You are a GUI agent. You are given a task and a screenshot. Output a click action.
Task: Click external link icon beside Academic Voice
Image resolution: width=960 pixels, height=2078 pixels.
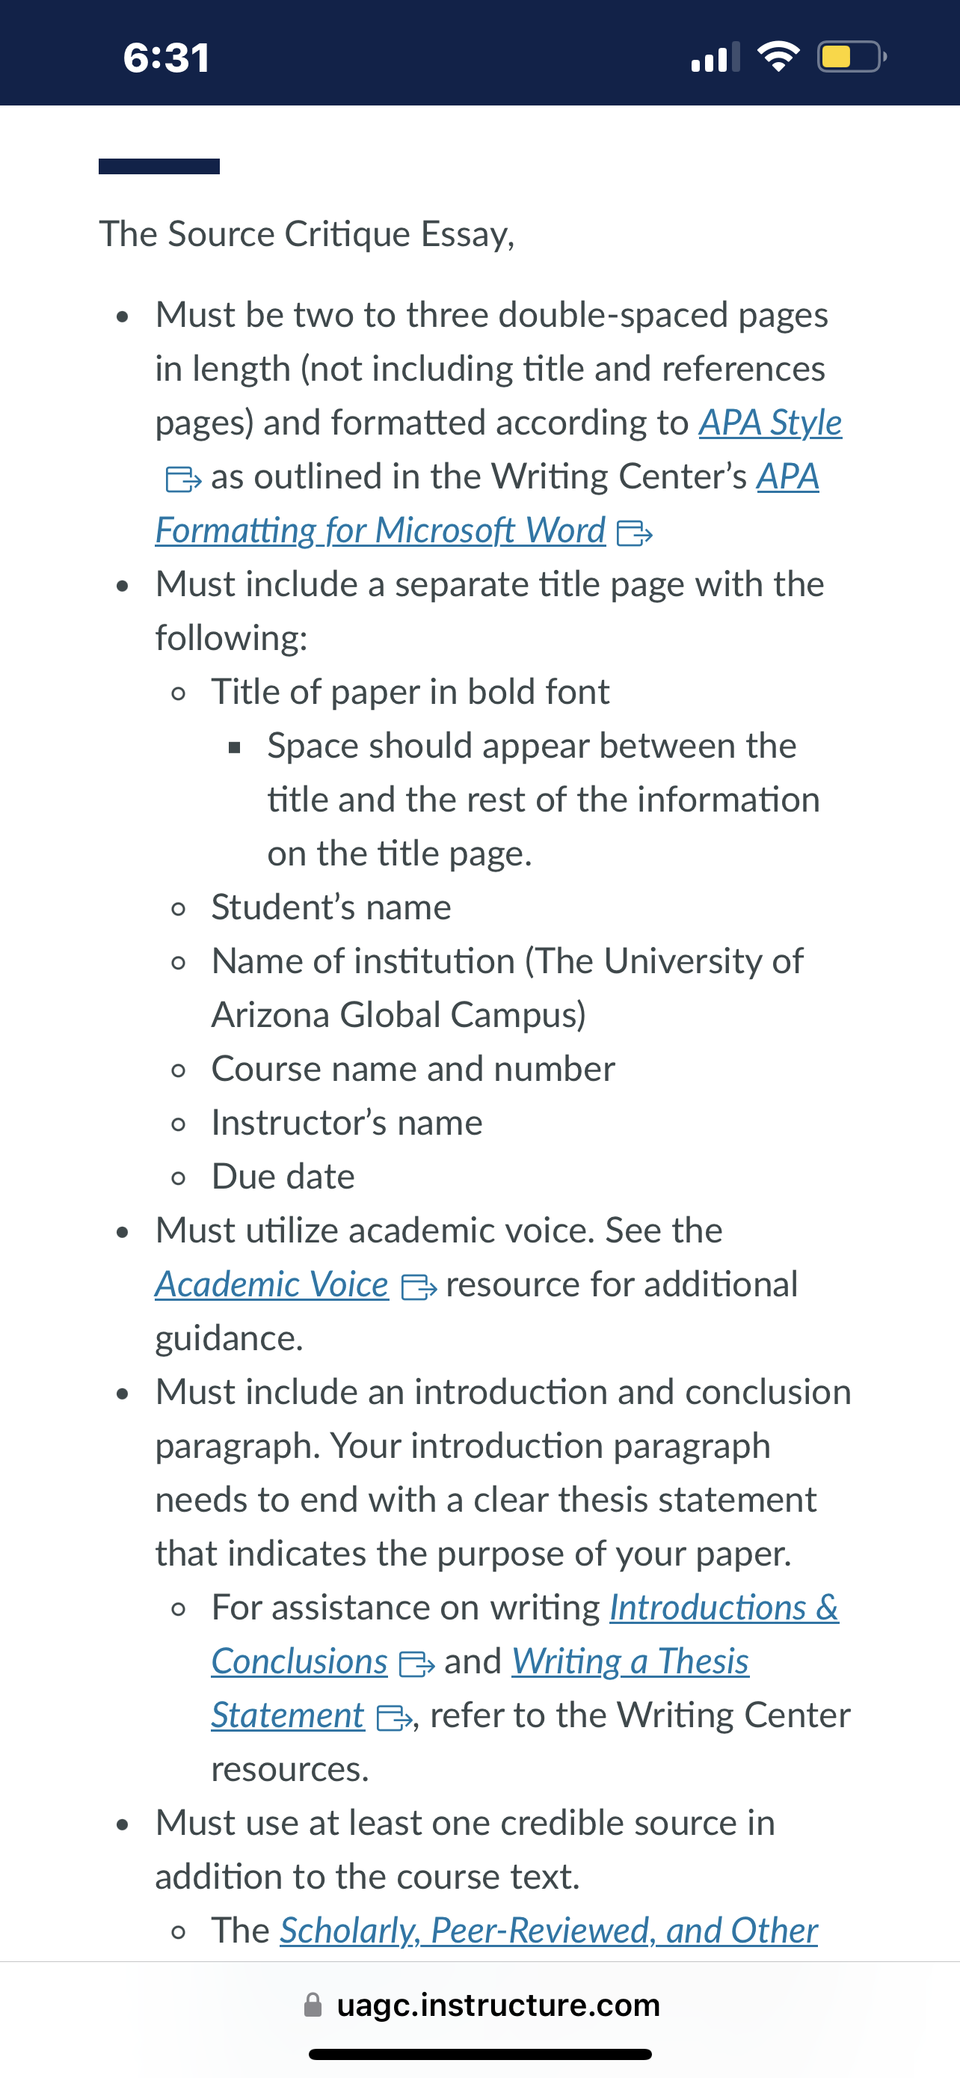pos(419,1287)
